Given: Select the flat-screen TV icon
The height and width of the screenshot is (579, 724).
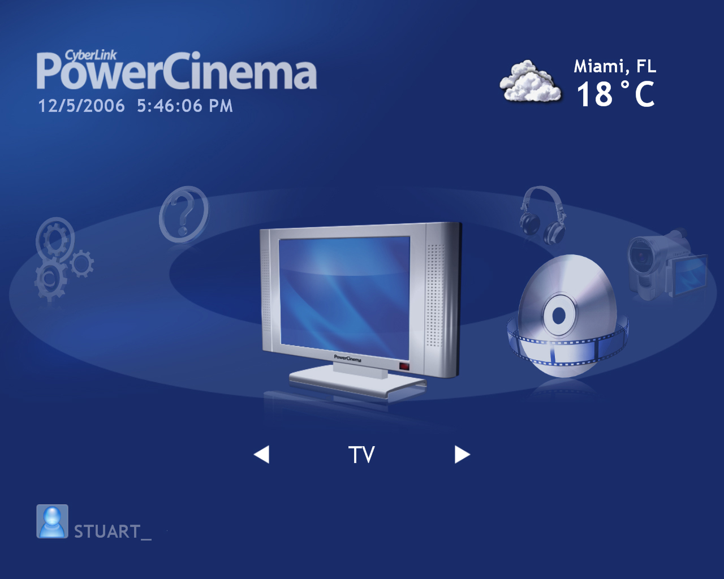Looking at the screenshot, I should pyautogui.click(x=359, y=308).
